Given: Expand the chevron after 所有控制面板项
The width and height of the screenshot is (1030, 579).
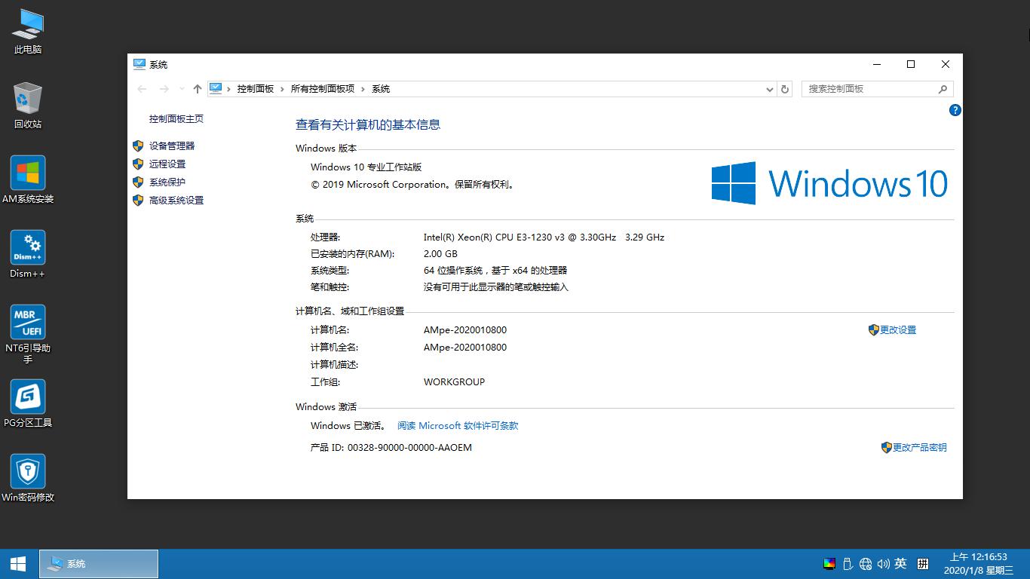Looking at the screenshot, I should (363, 89).
